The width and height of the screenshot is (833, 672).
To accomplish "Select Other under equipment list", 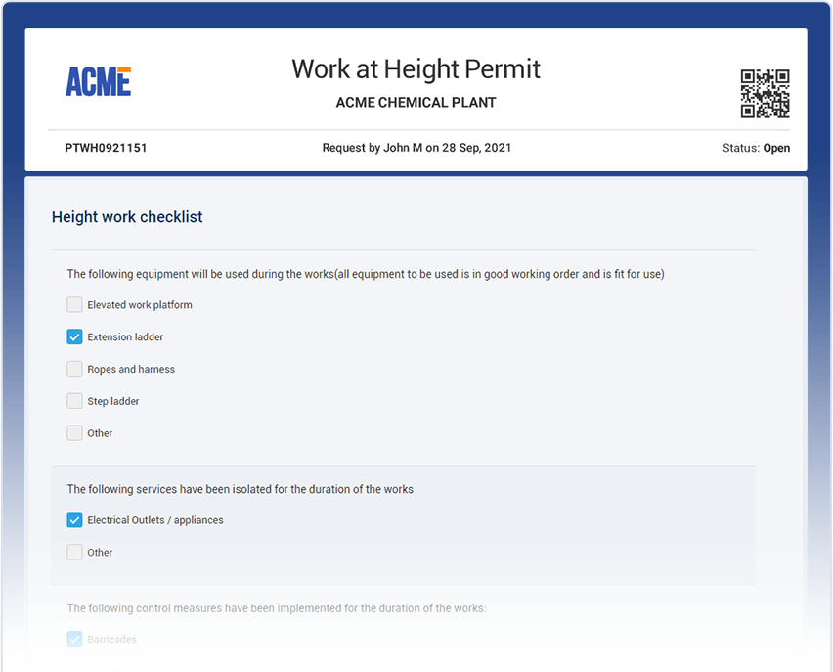I will 74,433.
